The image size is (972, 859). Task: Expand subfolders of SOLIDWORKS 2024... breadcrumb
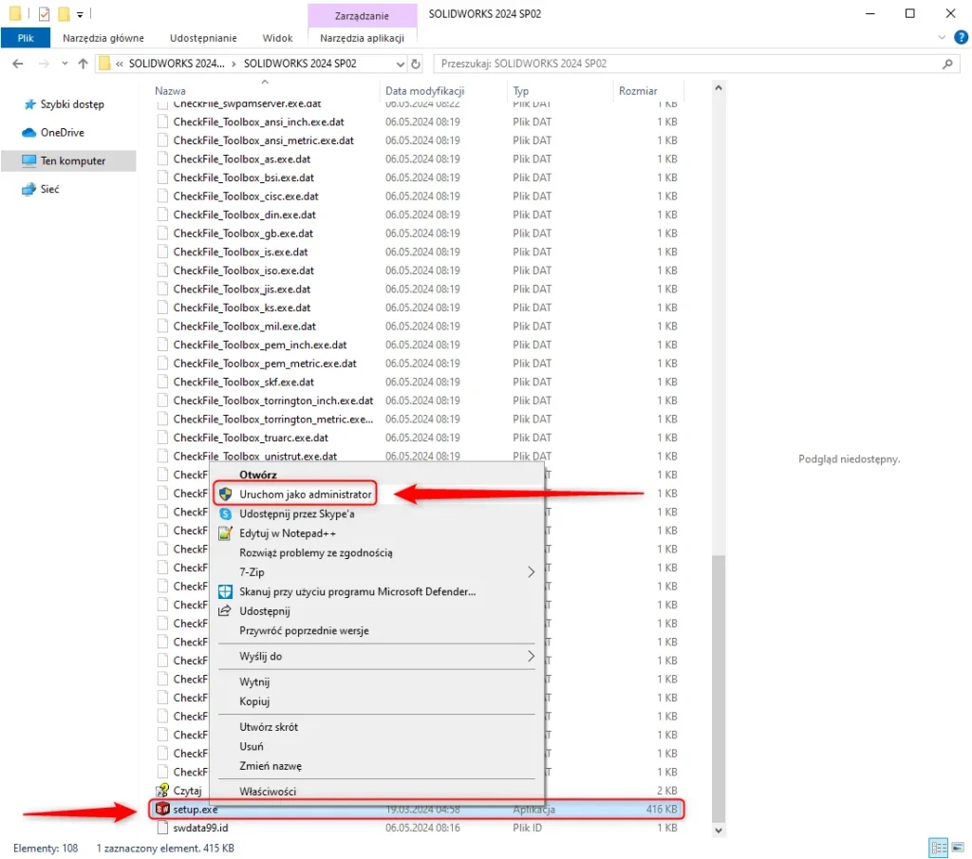[x=234, y=64]
